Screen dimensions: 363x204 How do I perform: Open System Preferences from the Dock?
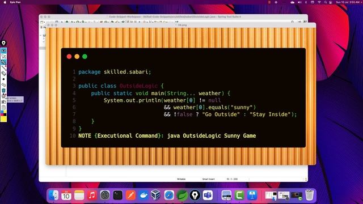pos(104,195)
